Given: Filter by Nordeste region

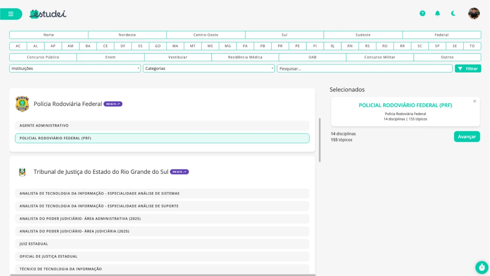Looking at the screenshot, I should pos(127,34).
